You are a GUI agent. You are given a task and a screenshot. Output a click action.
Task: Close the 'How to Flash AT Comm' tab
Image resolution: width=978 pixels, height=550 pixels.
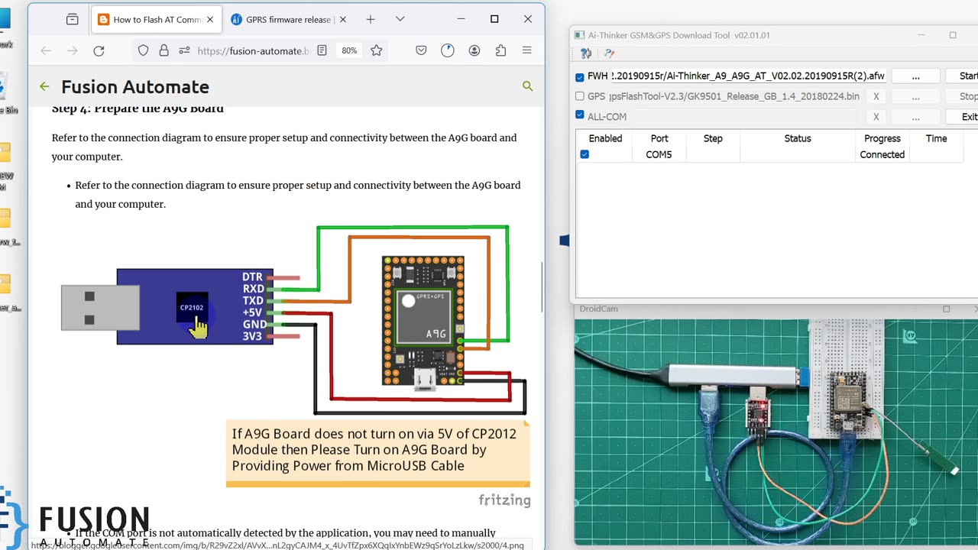pos(210,20)
